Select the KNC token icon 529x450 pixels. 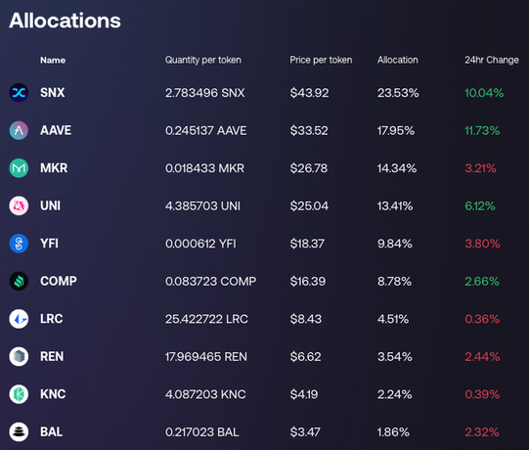point(19,394)
